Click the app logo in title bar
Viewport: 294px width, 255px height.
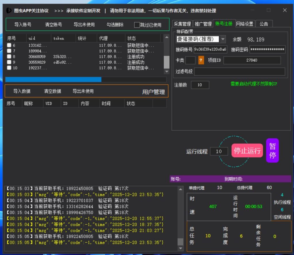[9, 11]
